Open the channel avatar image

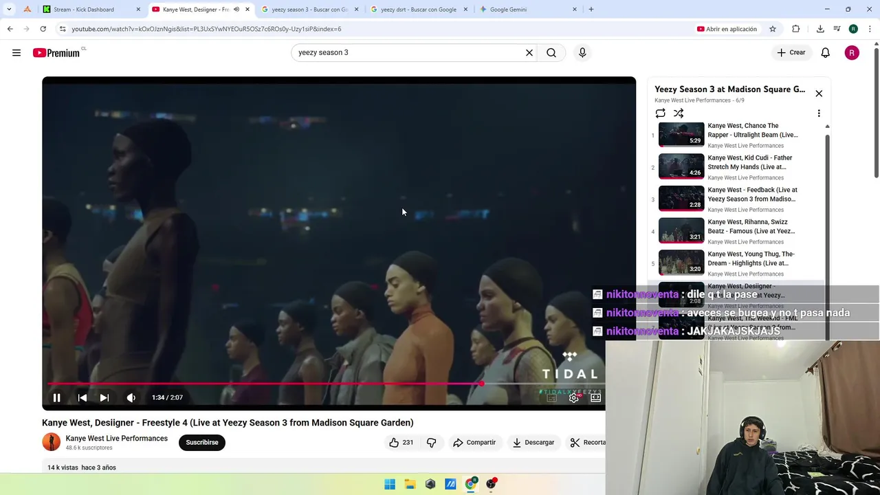coord(52,442)
